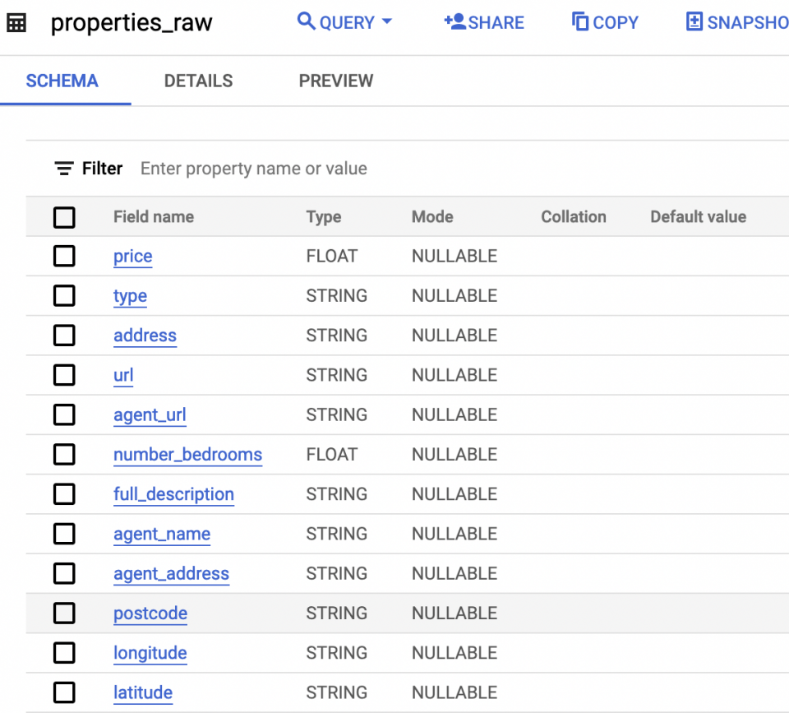The image size is (789, 713).
Task: Open the number_bedrooms field link
Action: tap(187, 455)
